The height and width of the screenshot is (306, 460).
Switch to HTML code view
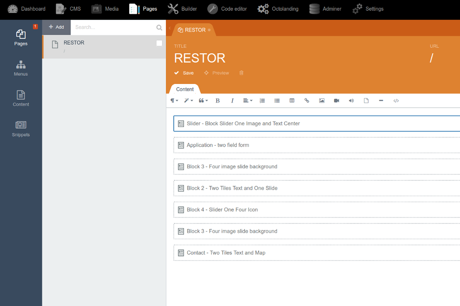point(396,101)
